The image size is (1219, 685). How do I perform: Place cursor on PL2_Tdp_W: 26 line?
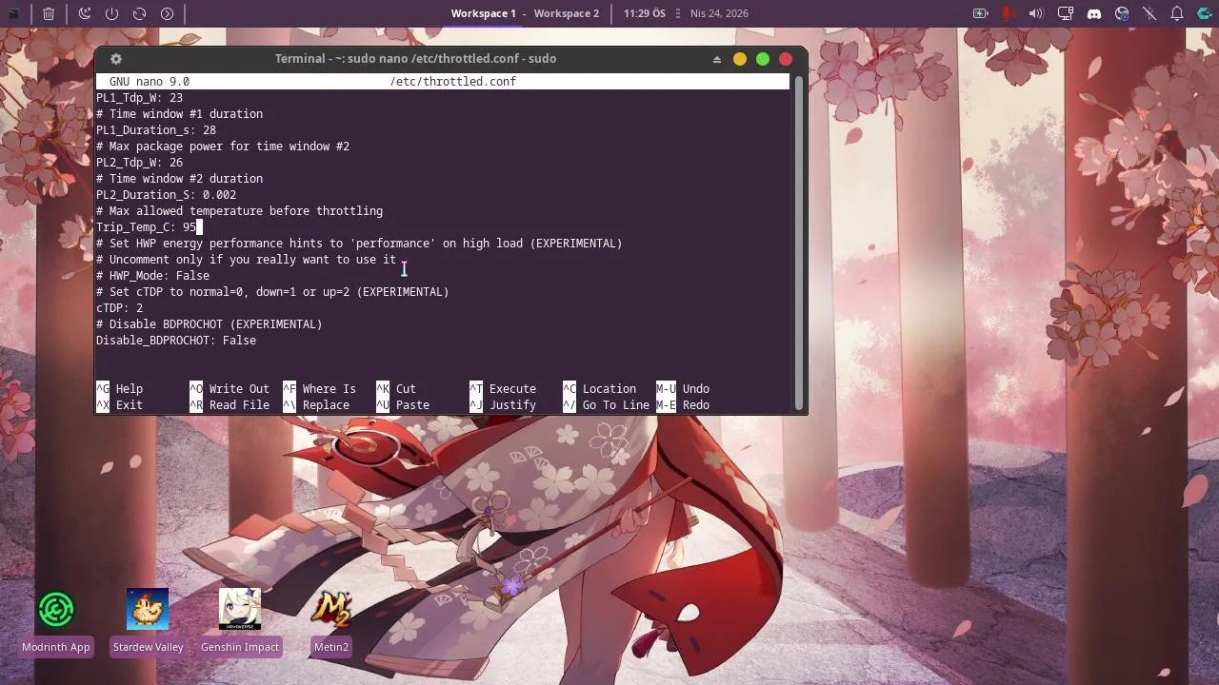(x=139, y=163)
